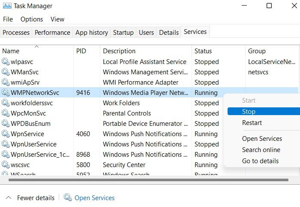This screenshot has width=300, height=207.
Task: Switch to the App history tab
Action: tap(92, 32)
